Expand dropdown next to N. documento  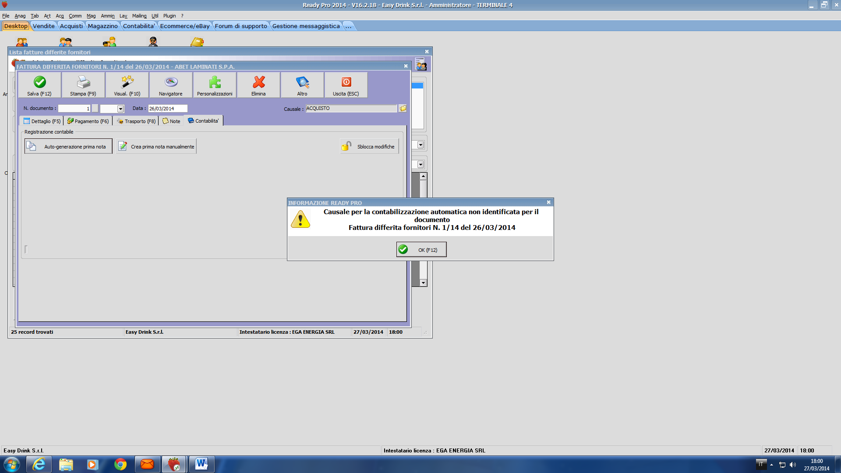[120, 109]
